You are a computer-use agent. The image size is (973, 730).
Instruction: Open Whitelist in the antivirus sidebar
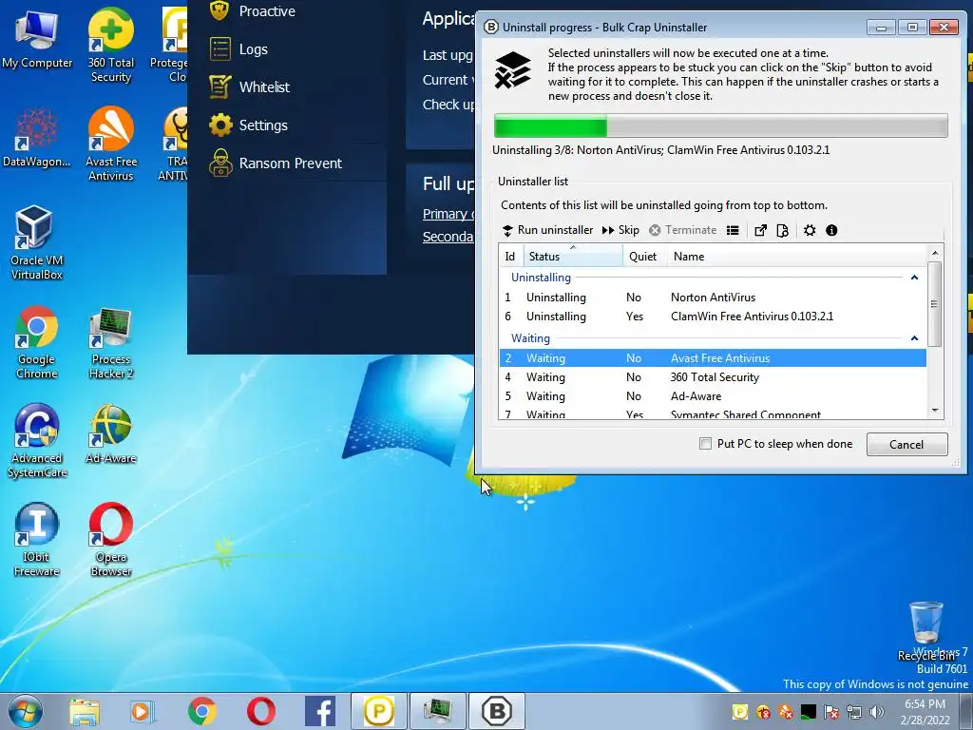click(x=250, y=86)
